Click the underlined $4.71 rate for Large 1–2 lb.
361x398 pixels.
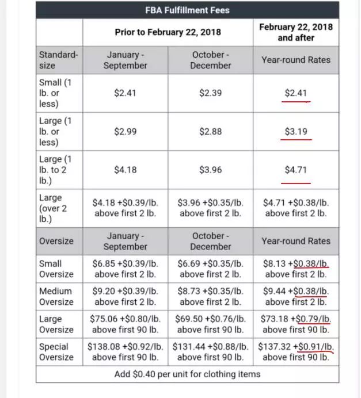coord(296,170)
